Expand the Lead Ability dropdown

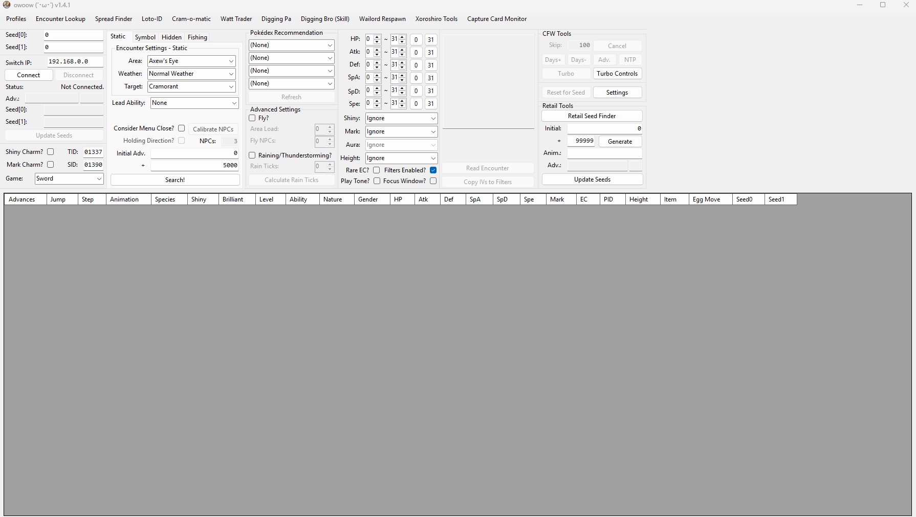tap(194, 103)
